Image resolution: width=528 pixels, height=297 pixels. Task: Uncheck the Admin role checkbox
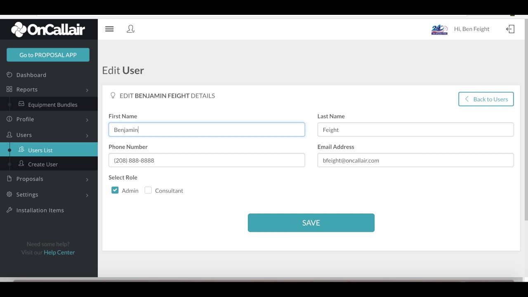115,190
